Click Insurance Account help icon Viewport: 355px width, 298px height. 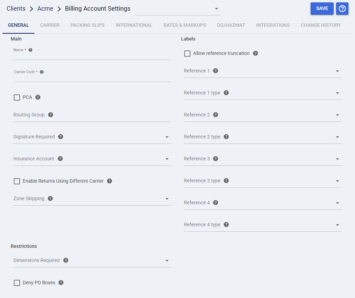[60, 159]
